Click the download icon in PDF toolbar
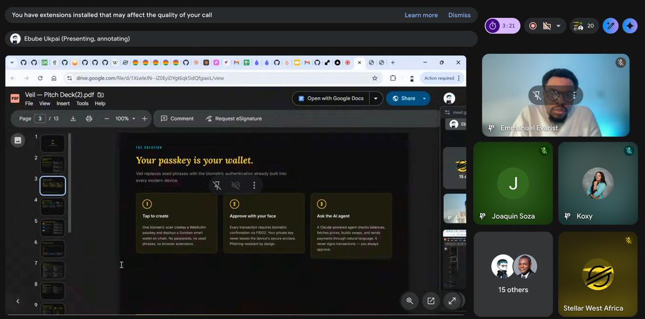The image size is (645, 319). (73, 118)
